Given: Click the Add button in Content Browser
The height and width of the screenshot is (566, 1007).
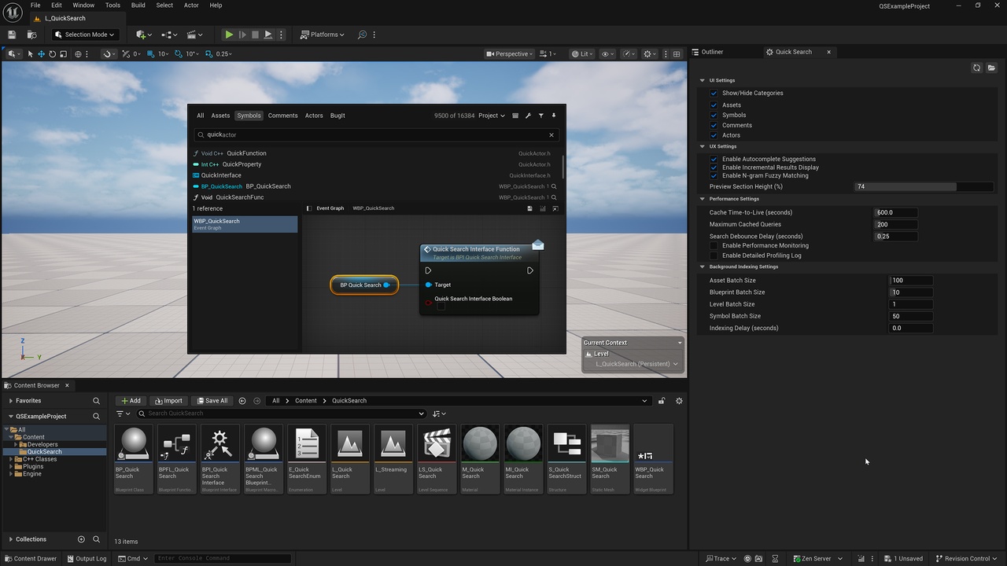Looking at the screenshot, I should (x=131, y=401).
